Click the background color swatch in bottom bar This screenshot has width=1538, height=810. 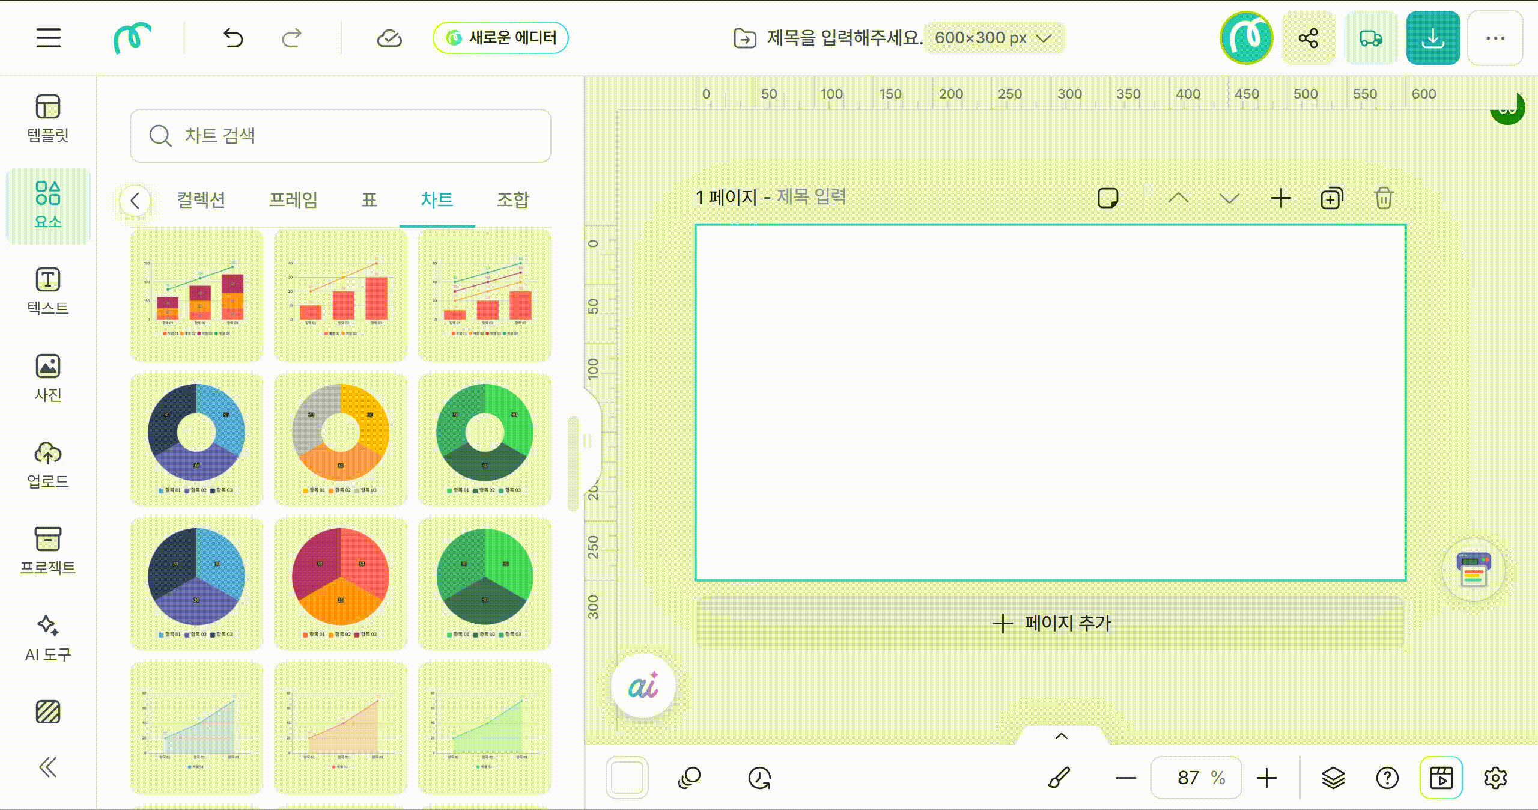click(627, 778)
